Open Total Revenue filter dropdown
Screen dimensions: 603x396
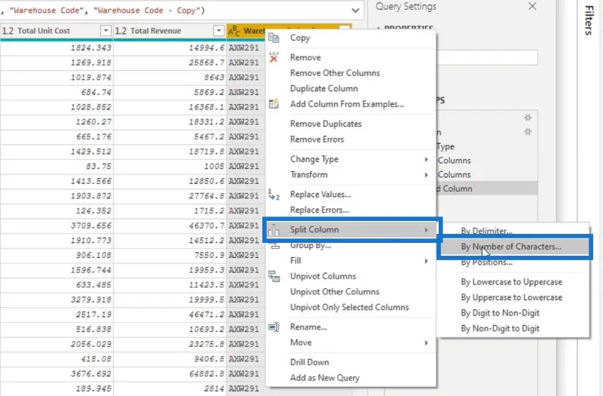[219, 31]
